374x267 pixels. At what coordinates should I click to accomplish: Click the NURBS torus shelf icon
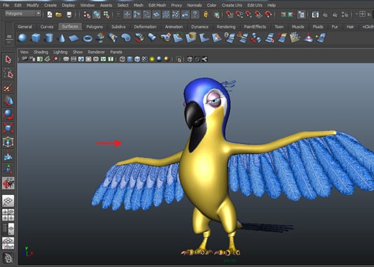88,38
